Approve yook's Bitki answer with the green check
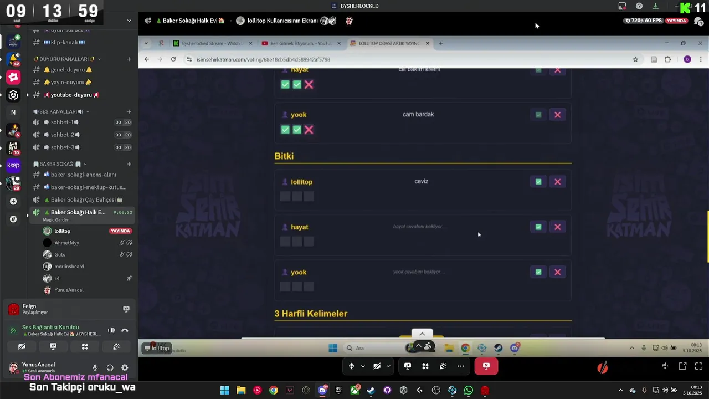Image resolution: width=709 pixels, height=399 pixels. tap(538, 272)
